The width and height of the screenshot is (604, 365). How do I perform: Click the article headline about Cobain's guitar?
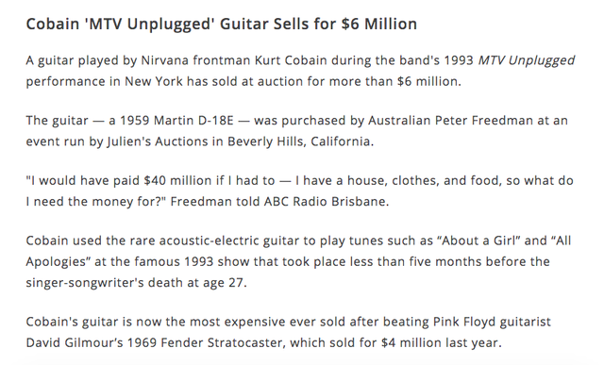click(x=222, y=25)
